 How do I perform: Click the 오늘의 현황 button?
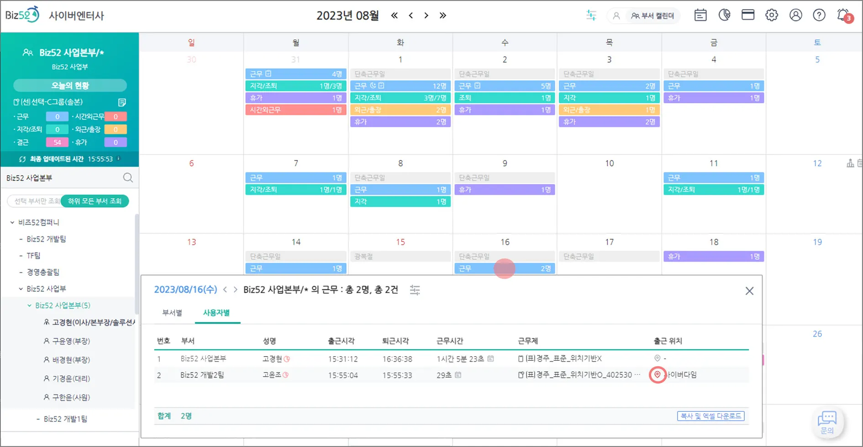coord(70,85)
